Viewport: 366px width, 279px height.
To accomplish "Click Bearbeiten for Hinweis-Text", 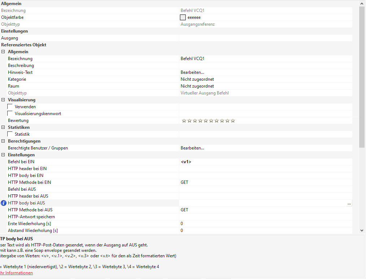I will pos(193,72).
